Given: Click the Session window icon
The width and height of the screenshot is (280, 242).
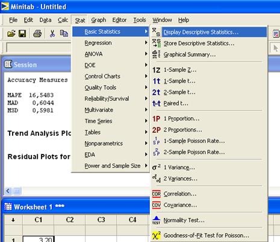Looking at the screenshot, I should click(x=8, y=64).
